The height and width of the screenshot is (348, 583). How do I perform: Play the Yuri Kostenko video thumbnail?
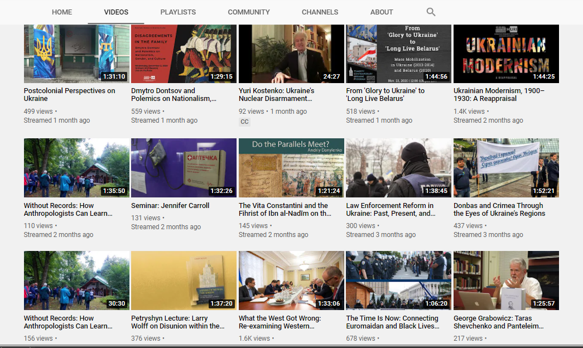click(291, 54)
